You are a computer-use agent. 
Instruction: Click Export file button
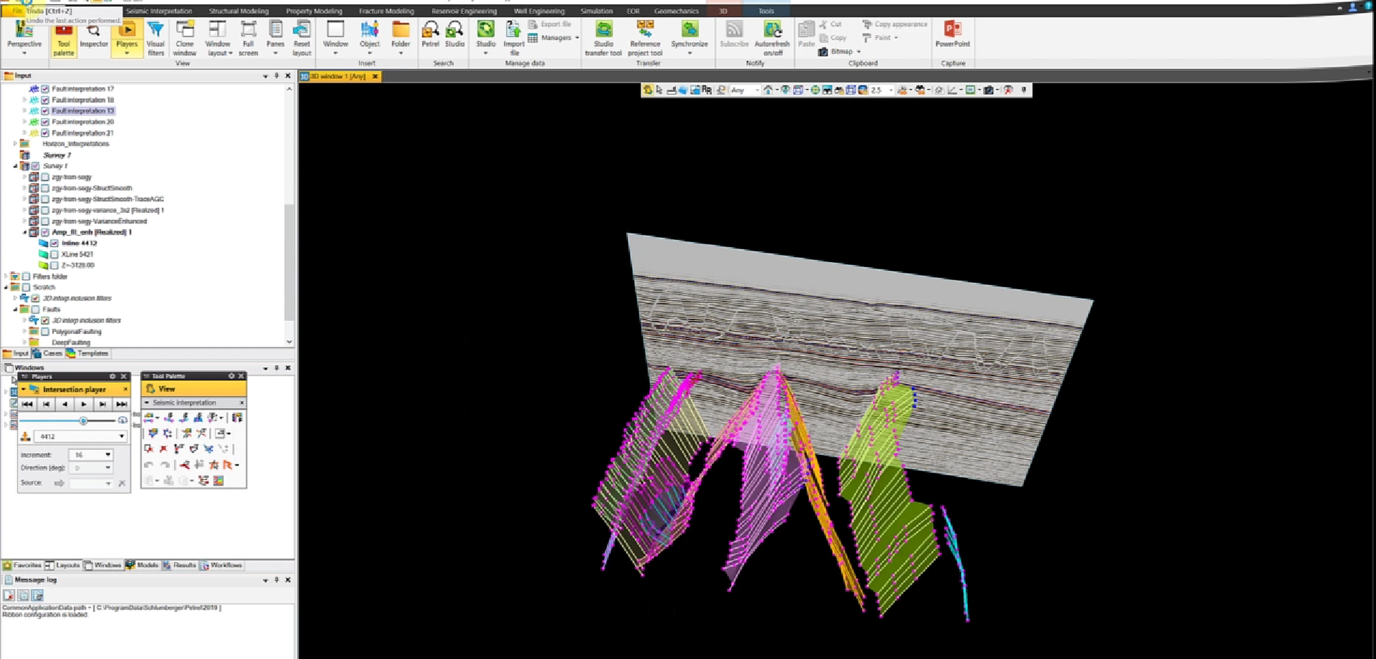pos(550,24)
